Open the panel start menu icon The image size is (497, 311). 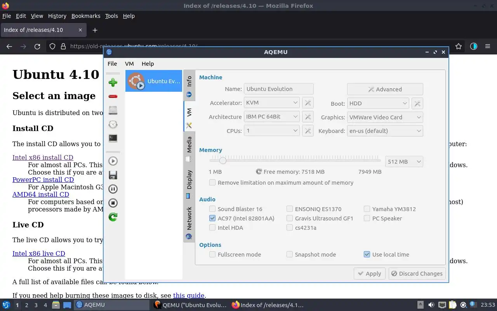pos(6,305)
